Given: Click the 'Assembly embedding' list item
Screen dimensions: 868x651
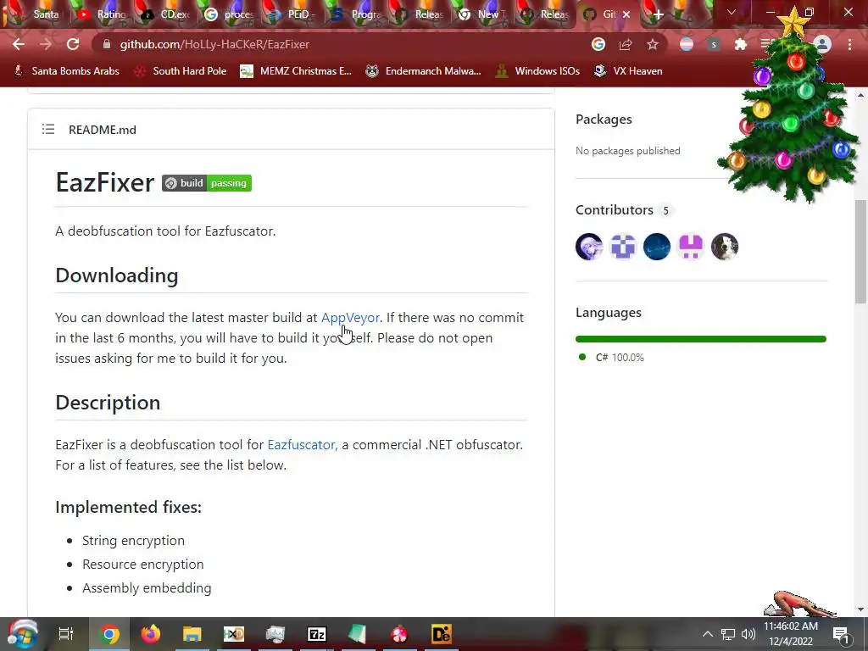Looking at the screenshot, I should coord(147,588).
